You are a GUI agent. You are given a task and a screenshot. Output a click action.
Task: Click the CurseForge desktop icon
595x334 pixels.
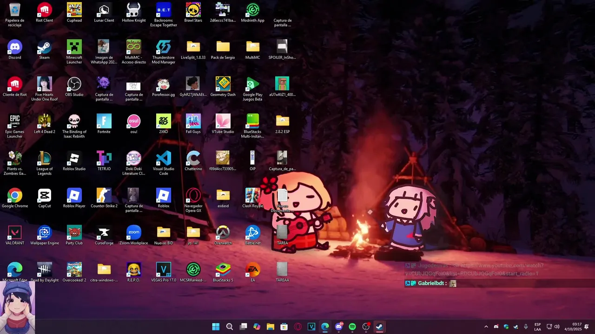click(x=104, y=235)
